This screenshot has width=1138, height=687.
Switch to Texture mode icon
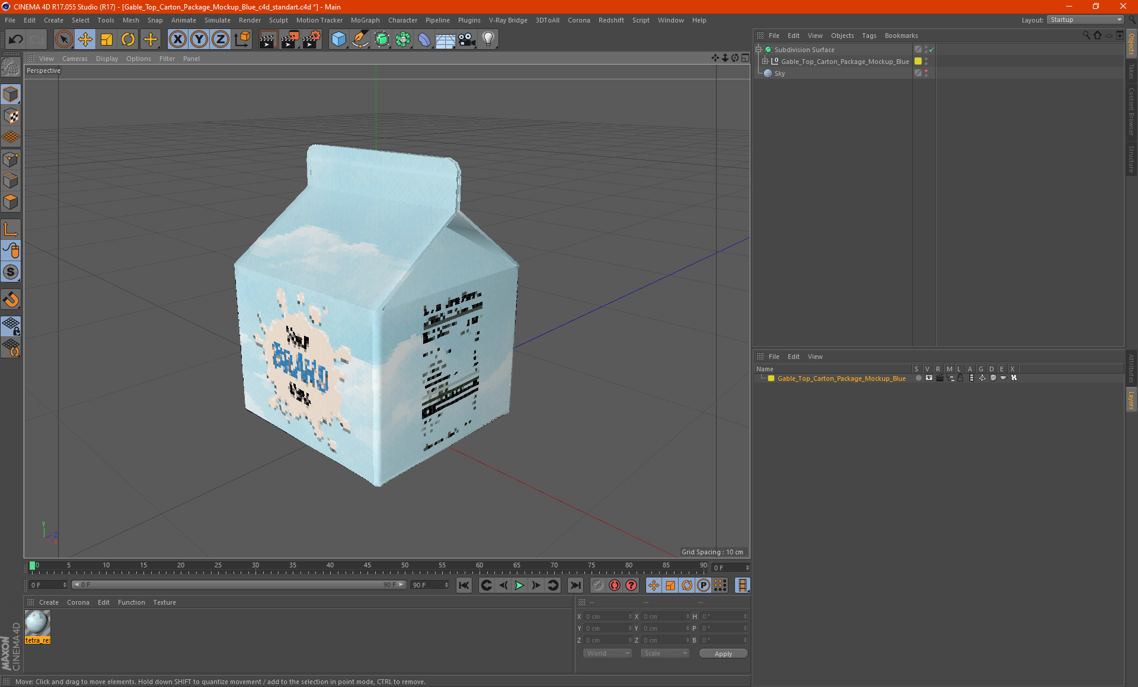pyautogui.click(x=11, y=116)
